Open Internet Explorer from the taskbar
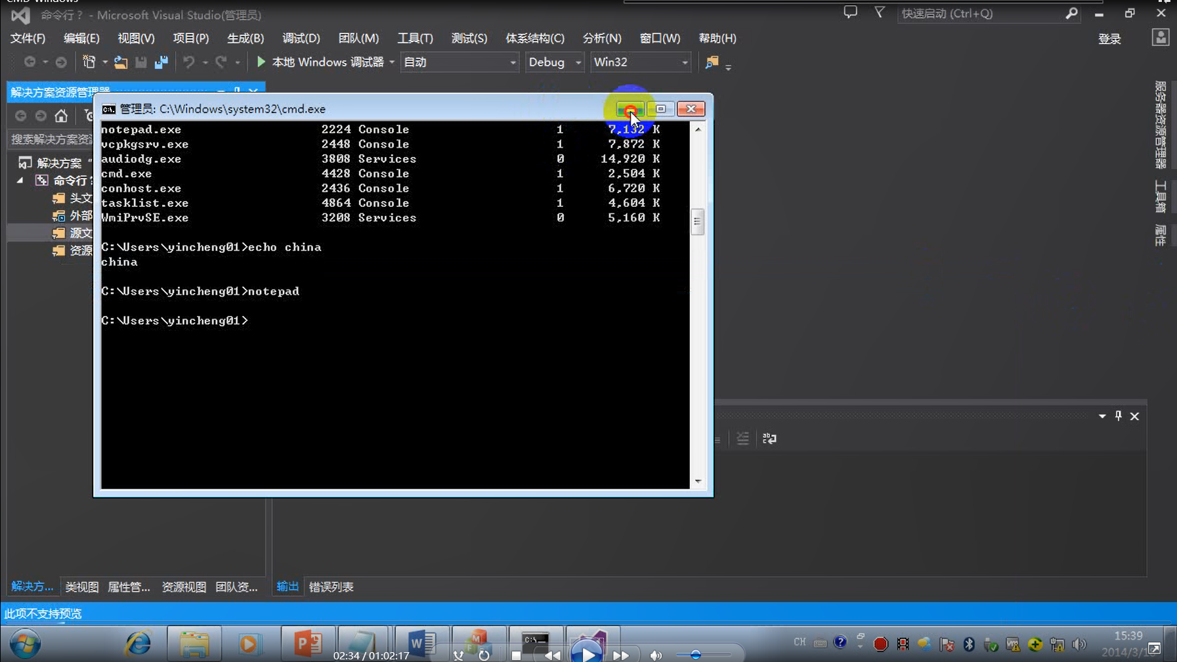The height and width of the screenshot is (662, 1177). pyautogui.click(x=138, y=644)
